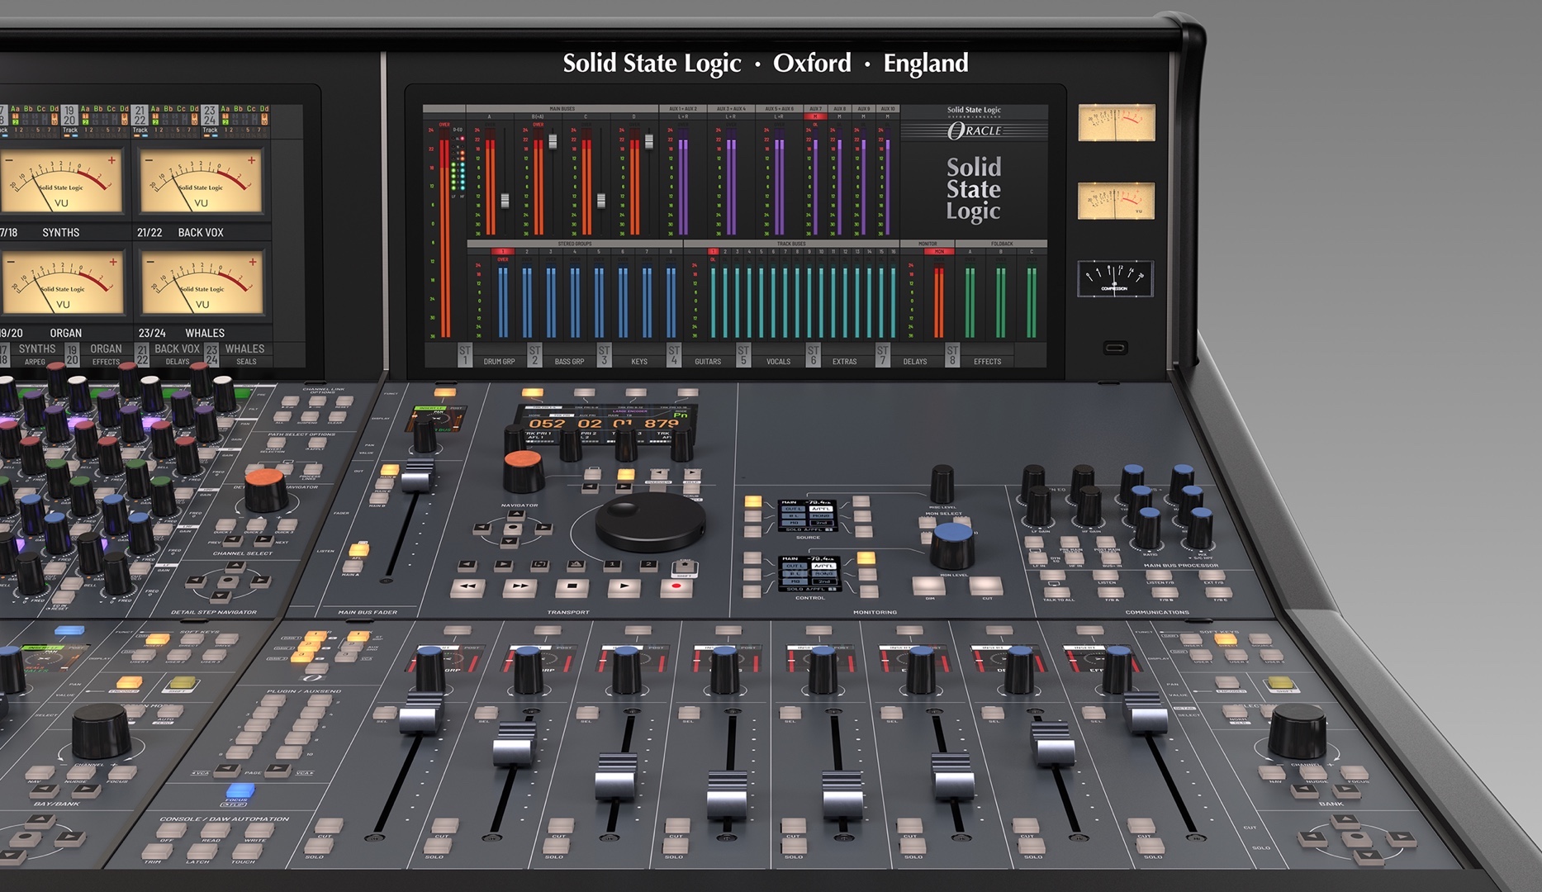Image resolution: width=1542 pixels, height=892 pixels.
Task: Arm recording with the red-dot record button
Action: coord(676,587)
